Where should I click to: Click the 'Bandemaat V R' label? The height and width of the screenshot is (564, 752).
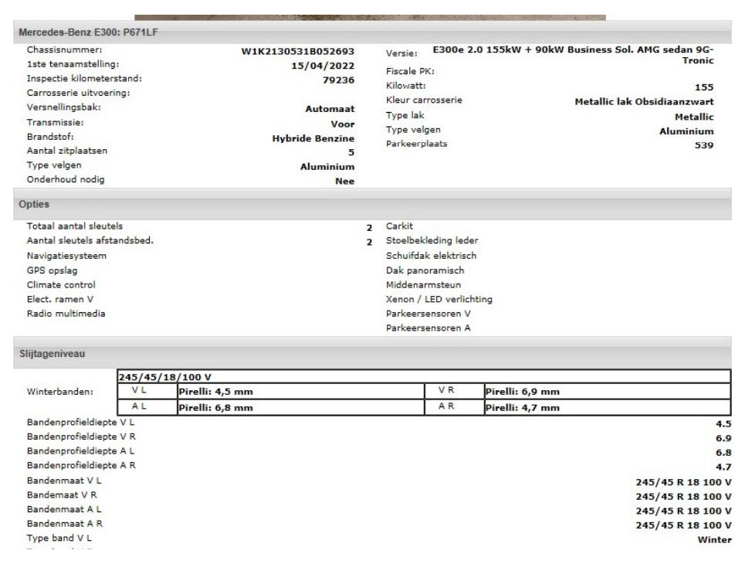[x=62, y=495]
